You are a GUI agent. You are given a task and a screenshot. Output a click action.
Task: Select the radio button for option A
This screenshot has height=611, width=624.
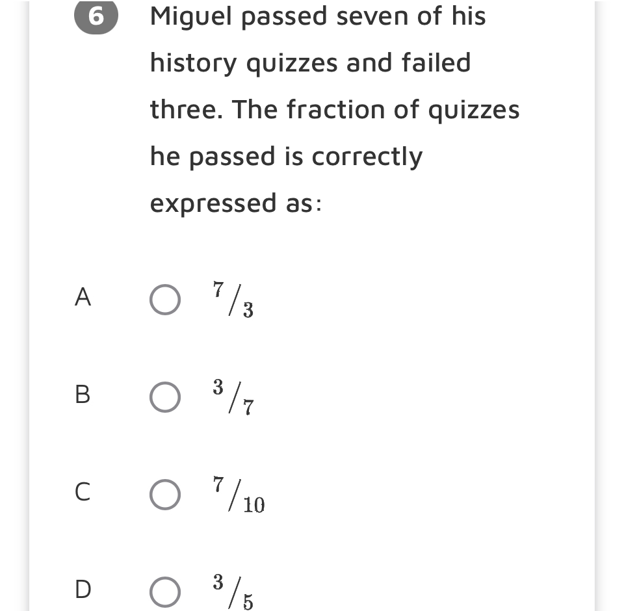[165, 299]
